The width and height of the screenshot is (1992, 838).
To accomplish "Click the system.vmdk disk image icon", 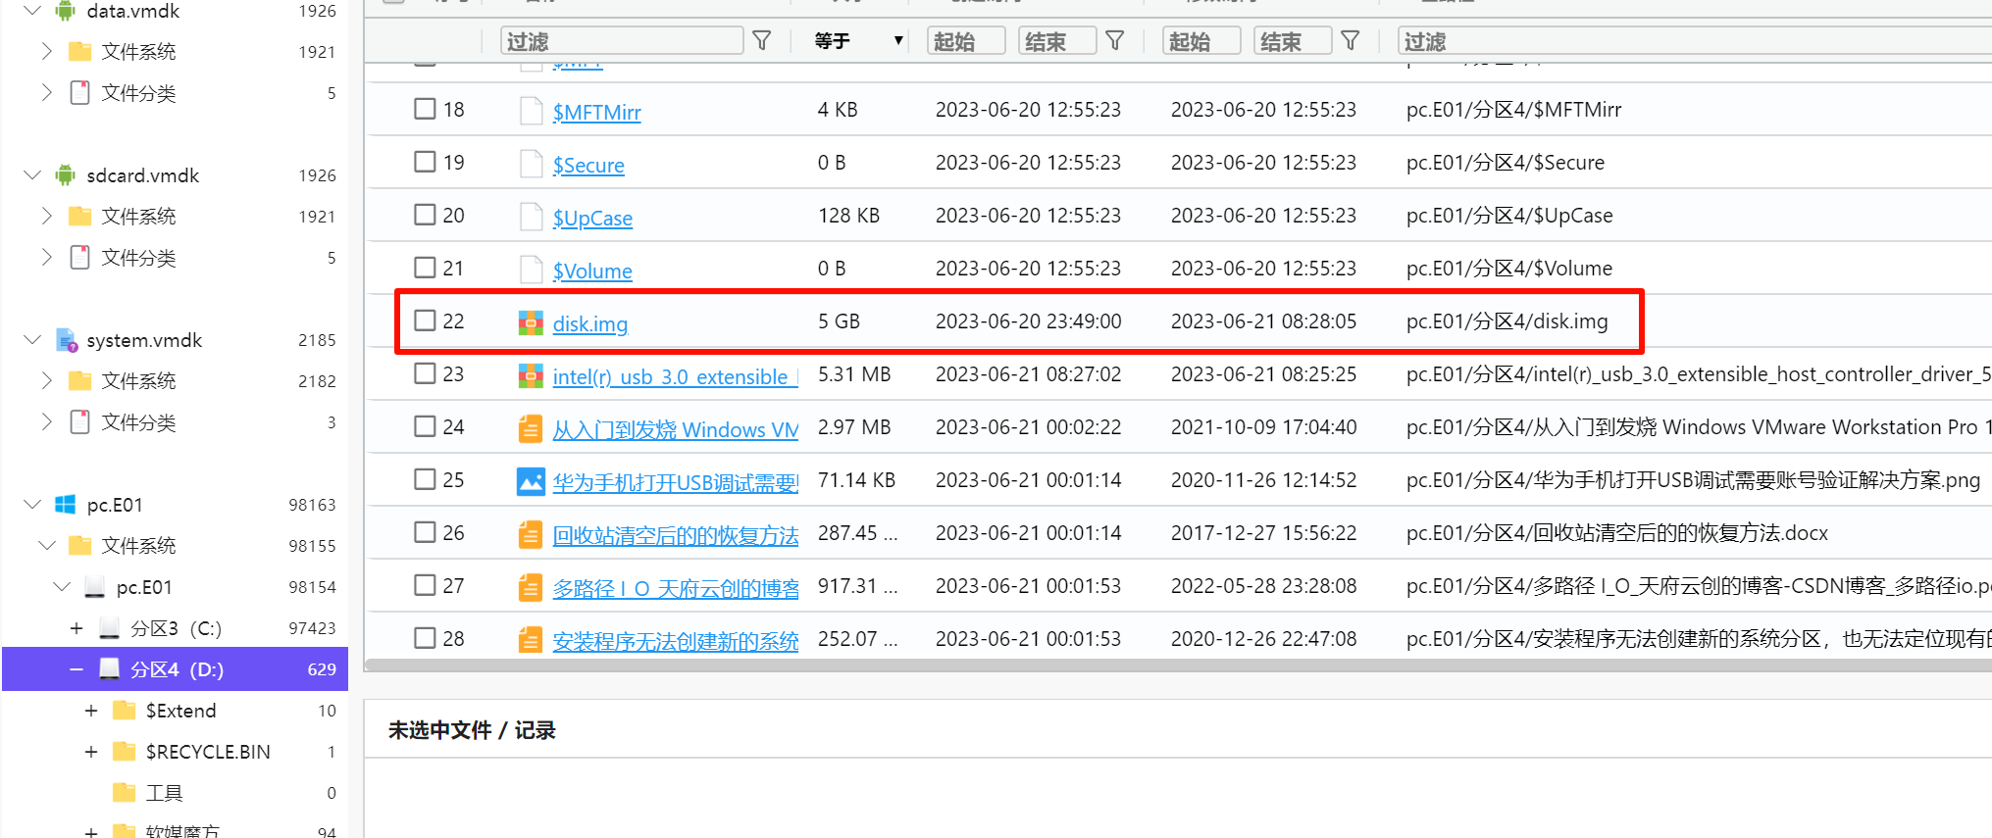I will 66,340.
